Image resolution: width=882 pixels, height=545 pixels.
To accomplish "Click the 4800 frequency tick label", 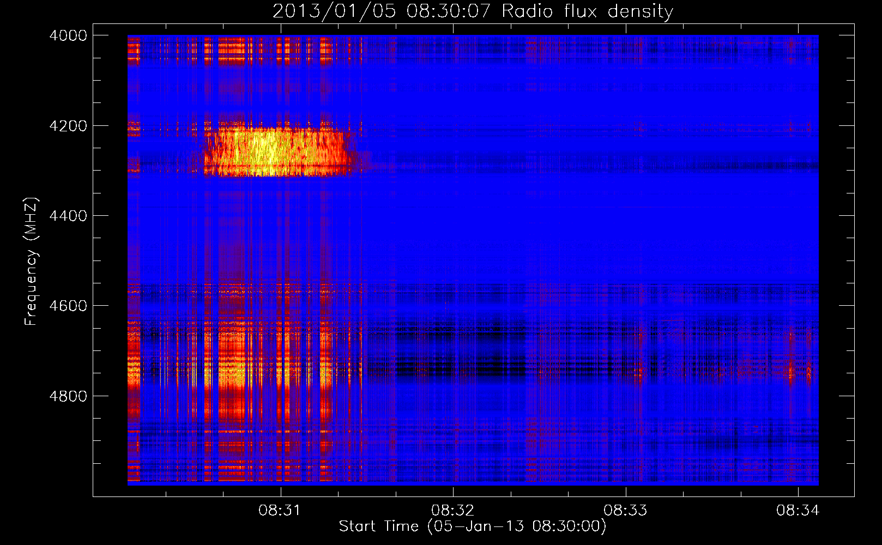I will (x=68, y=396).
